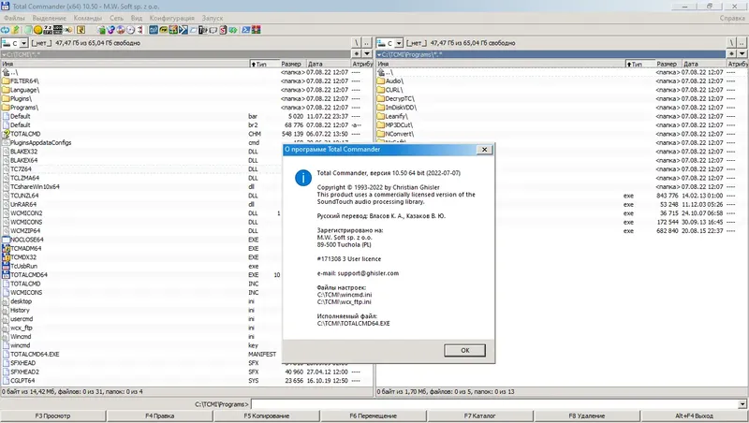Go to root with backslash button in Programs panel
The width and height of the screenshot is (749, 423).
[731, 43]
